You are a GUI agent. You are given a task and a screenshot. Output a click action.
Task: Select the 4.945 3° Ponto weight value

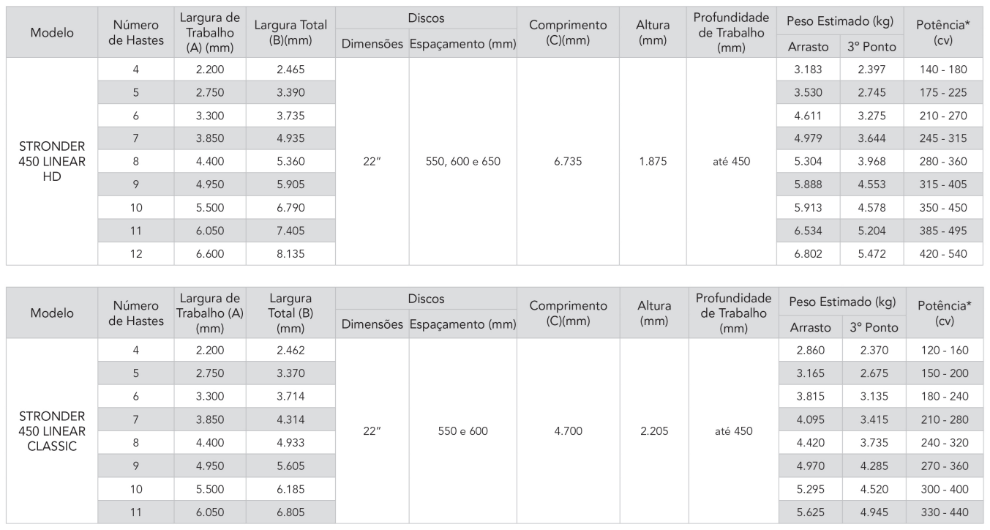(870, 514)
